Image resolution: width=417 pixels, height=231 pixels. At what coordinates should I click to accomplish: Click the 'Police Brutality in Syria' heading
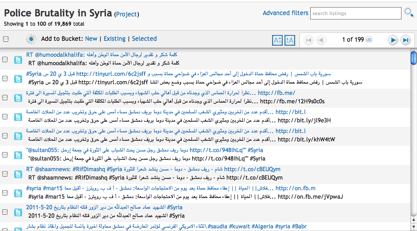58,13
